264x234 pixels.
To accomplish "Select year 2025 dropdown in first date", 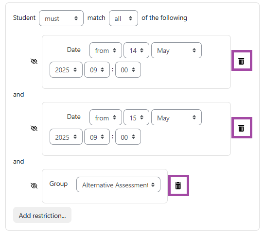I will pyautogui.click(x=66, y=69).
